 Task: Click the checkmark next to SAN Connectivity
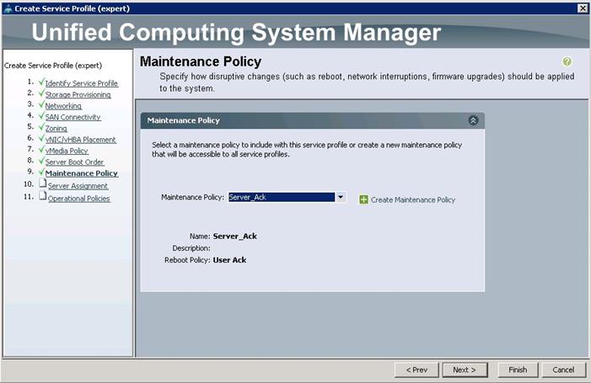41,115
